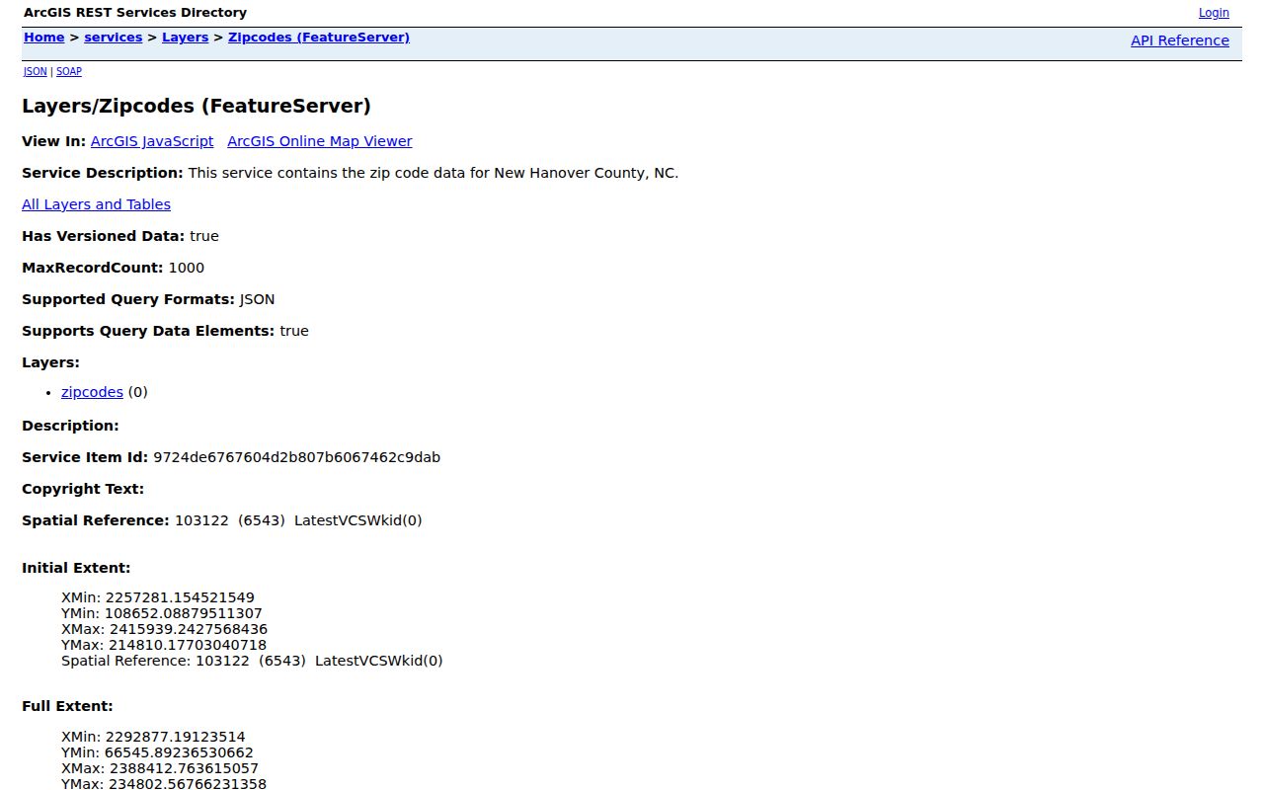
Task: Open the zipcodes layer link
Action: coord(92,392)
